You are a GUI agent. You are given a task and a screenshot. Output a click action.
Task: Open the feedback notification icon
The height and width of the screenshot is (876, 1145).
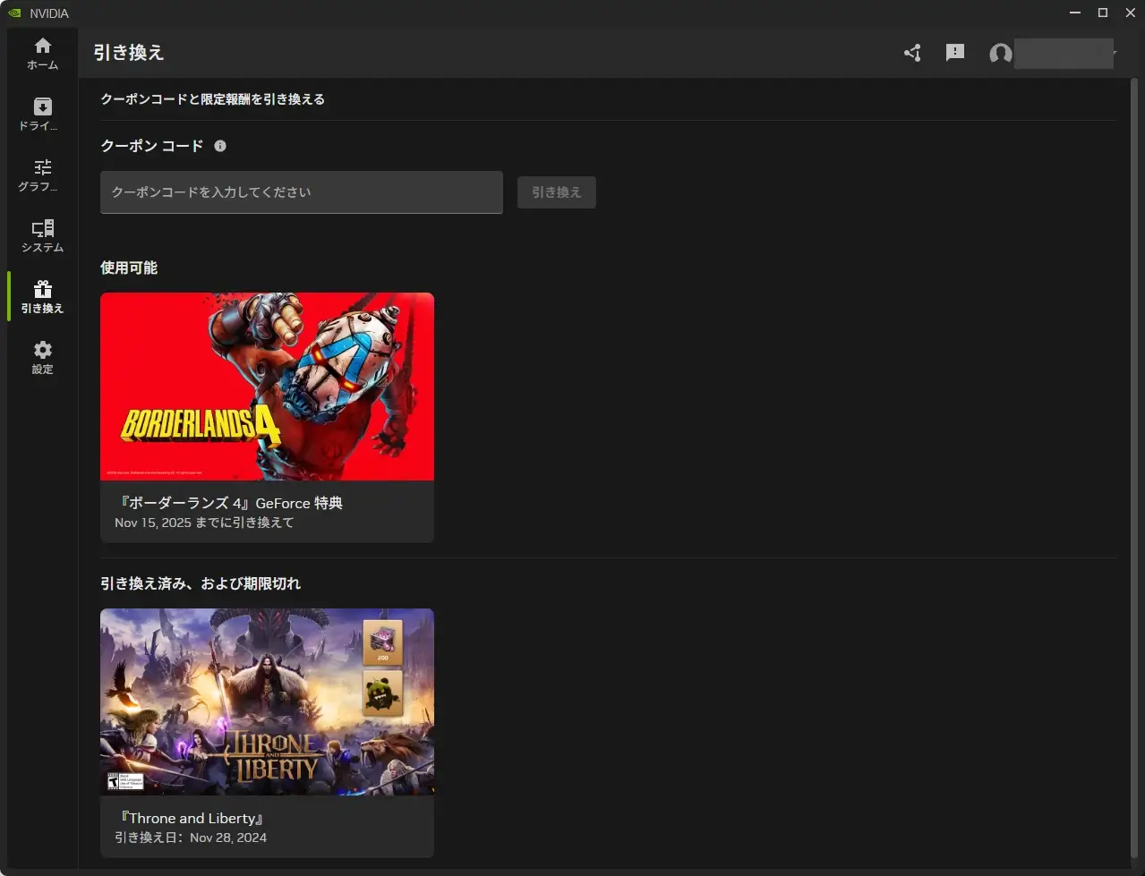pyautogui.click(x=955, y=53)
